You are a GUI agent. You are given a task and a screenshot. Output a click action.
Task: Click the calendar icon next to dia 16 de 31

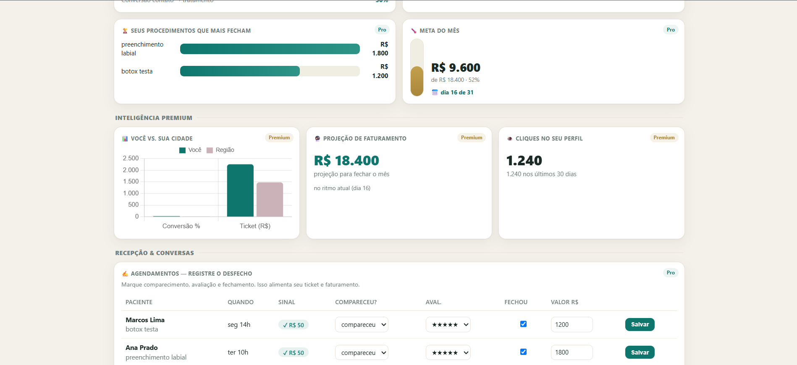pos(435,92)
